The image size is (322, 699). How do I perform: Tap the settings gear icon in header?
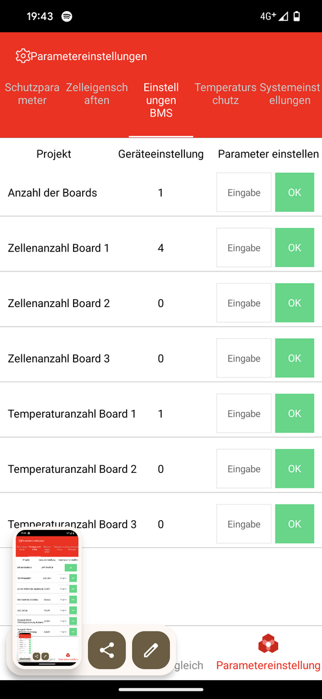coord(22,56)
